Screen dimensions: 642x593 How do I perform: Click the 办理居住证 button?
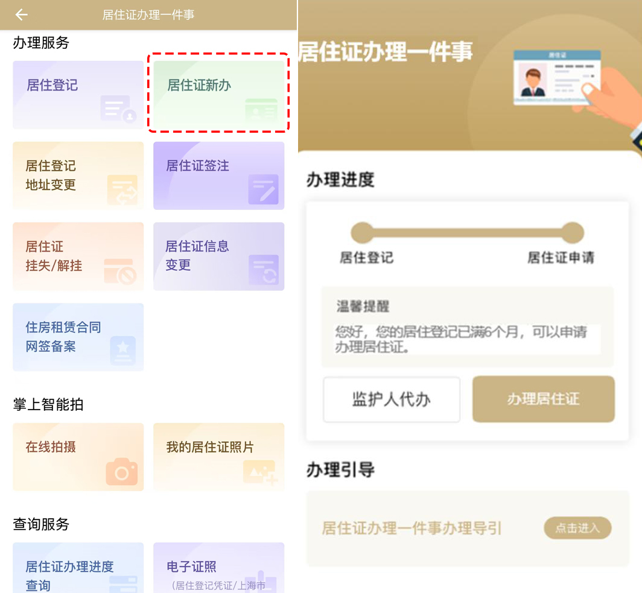[x=543, y=399]
